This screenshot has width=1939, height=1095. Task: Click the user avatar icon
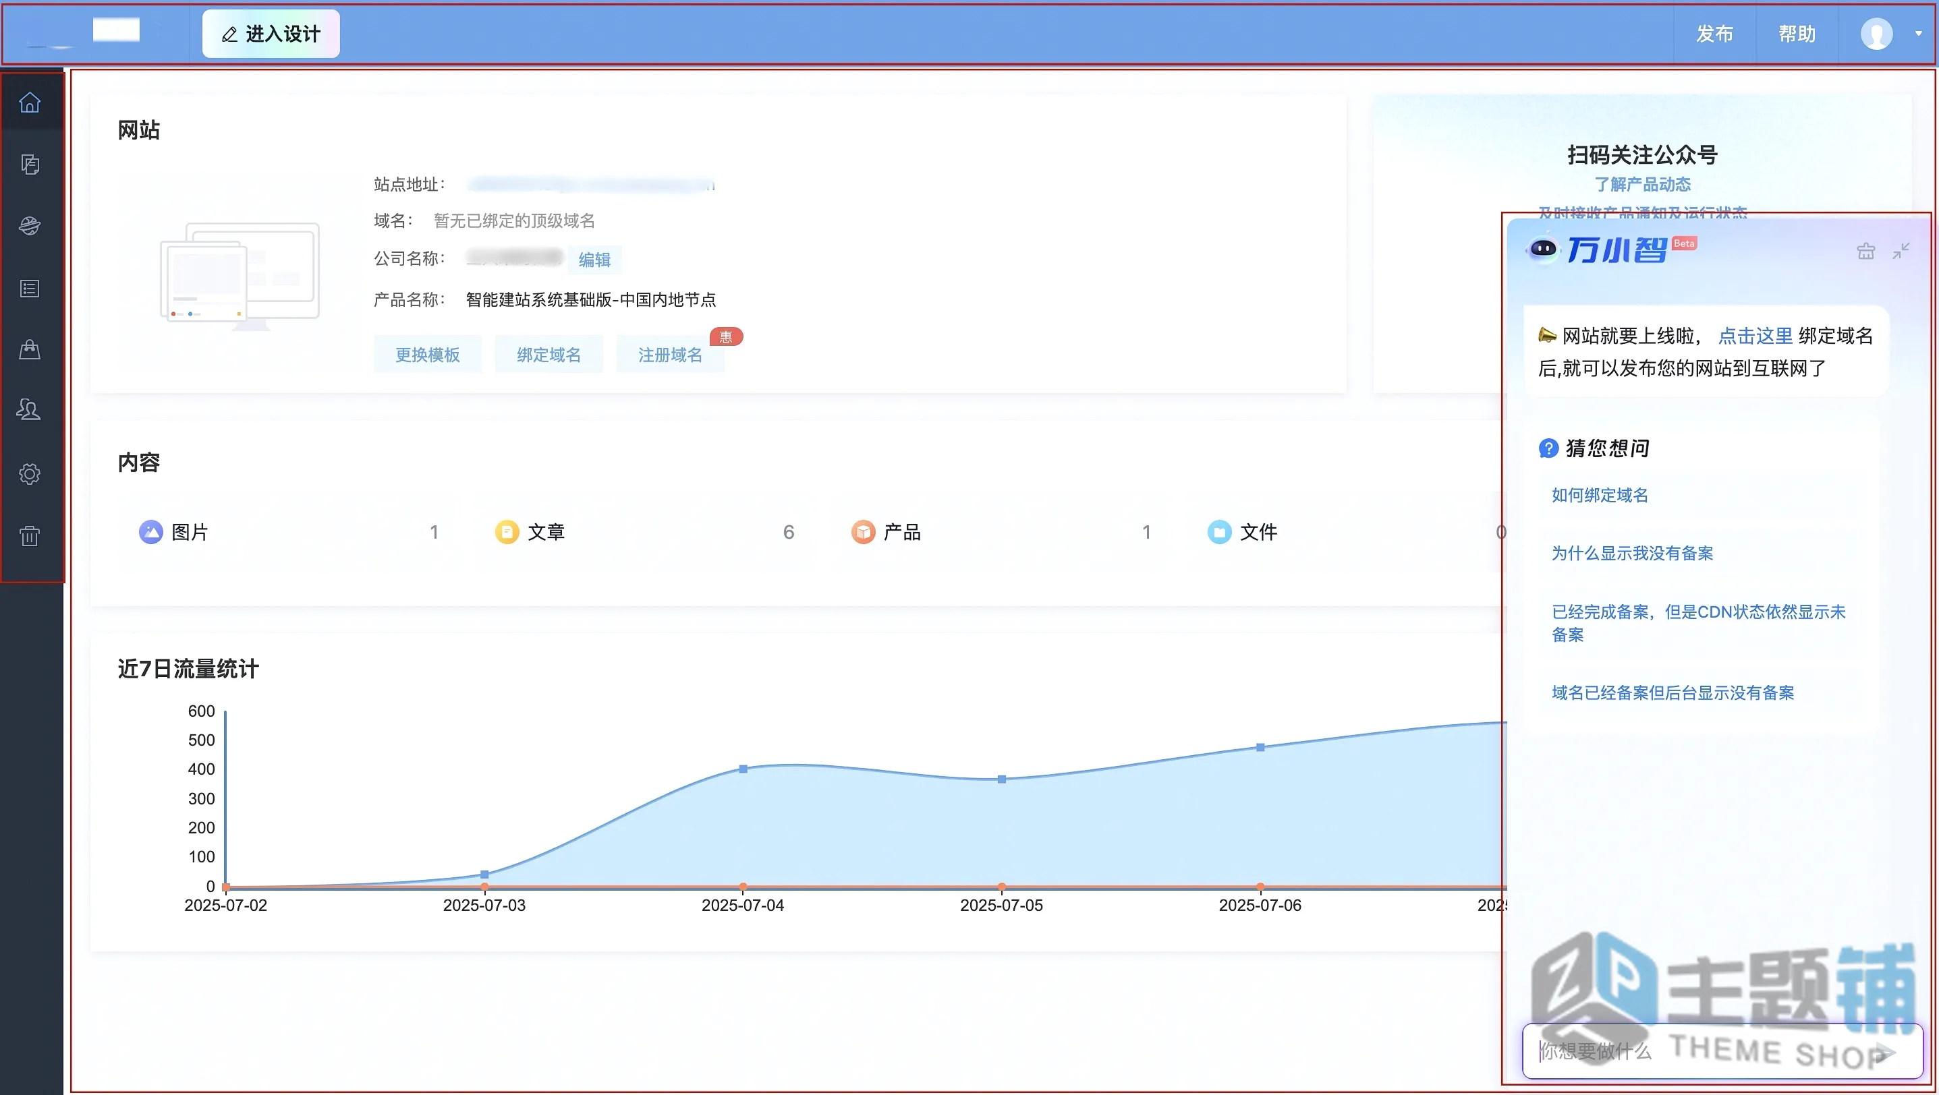1876,34
